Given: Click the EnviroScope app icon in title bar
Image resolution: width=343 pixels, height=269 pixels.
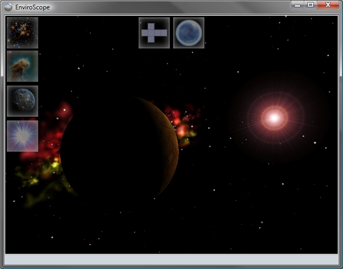Looking at the screenshot, I should pos(8,7).
